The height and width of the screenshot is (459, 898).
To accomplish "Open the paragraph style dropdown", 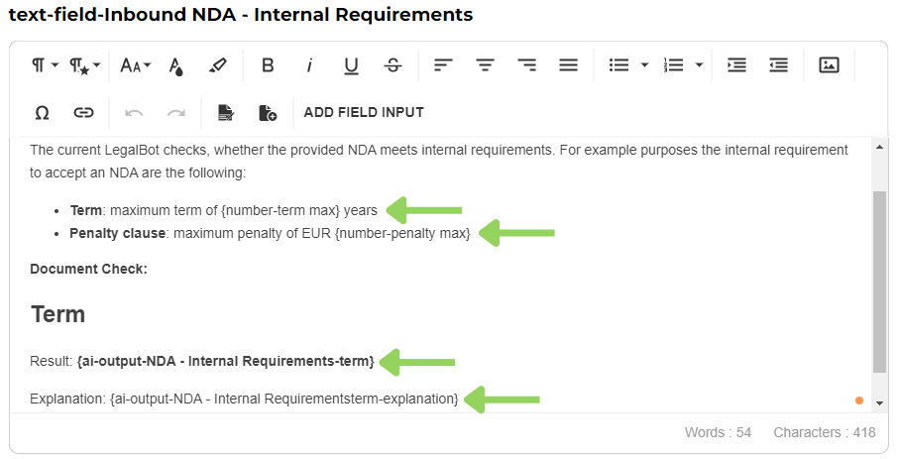I will pos(84,65).
